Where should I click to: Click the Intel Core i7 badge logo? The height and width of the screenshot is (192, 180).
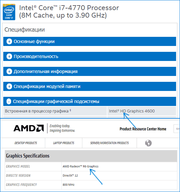(9, 12)
